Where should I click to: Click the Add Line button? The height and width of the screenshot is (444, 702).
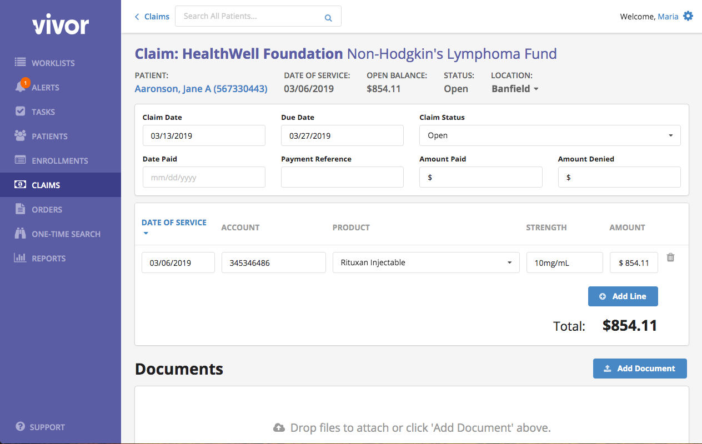[x=623, y=296]
